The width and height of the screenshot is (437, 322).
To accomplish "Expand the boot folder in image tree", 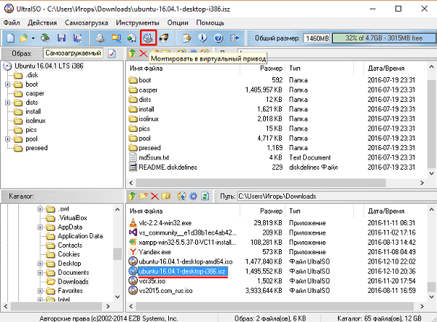I will [x=9, y=84].
